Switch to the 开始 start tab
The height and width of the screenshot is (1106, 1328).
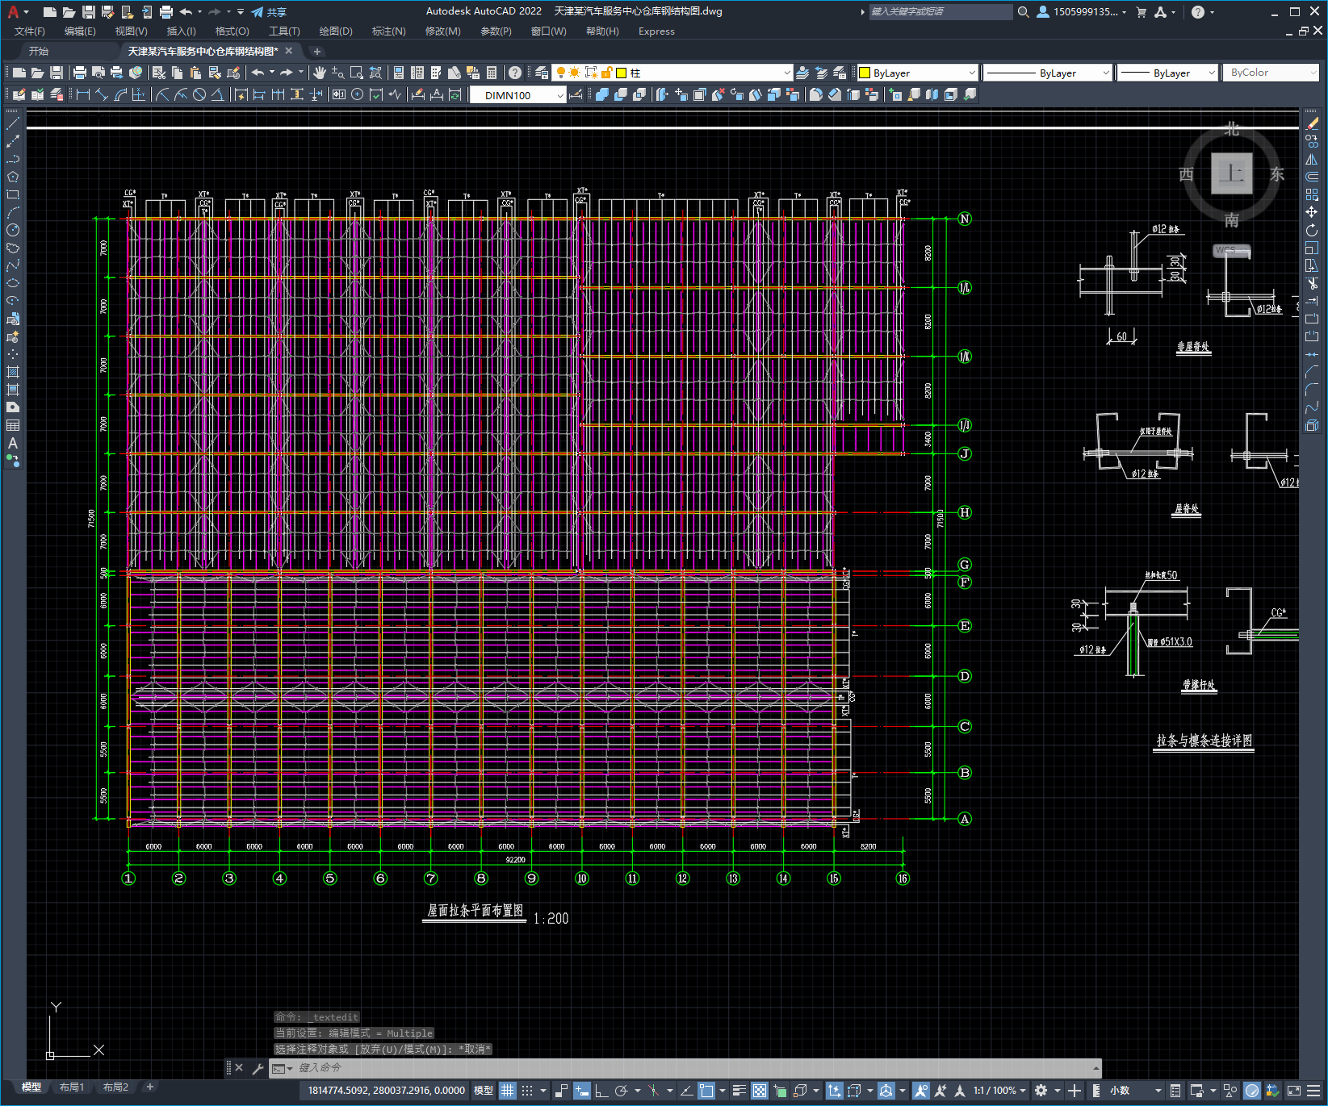point(39,51)
